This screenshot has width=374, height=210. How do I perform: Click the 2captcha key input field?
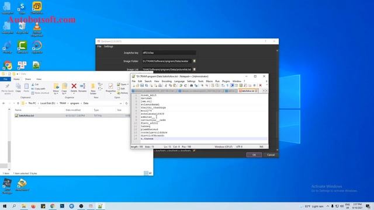[x=169, y=53]
